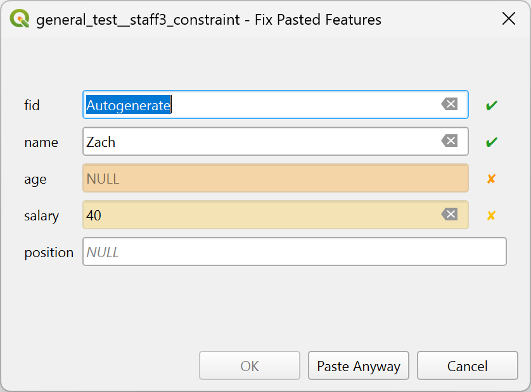Click the orange constraint warning beside age
531x392 pixels.
(491, 179)
